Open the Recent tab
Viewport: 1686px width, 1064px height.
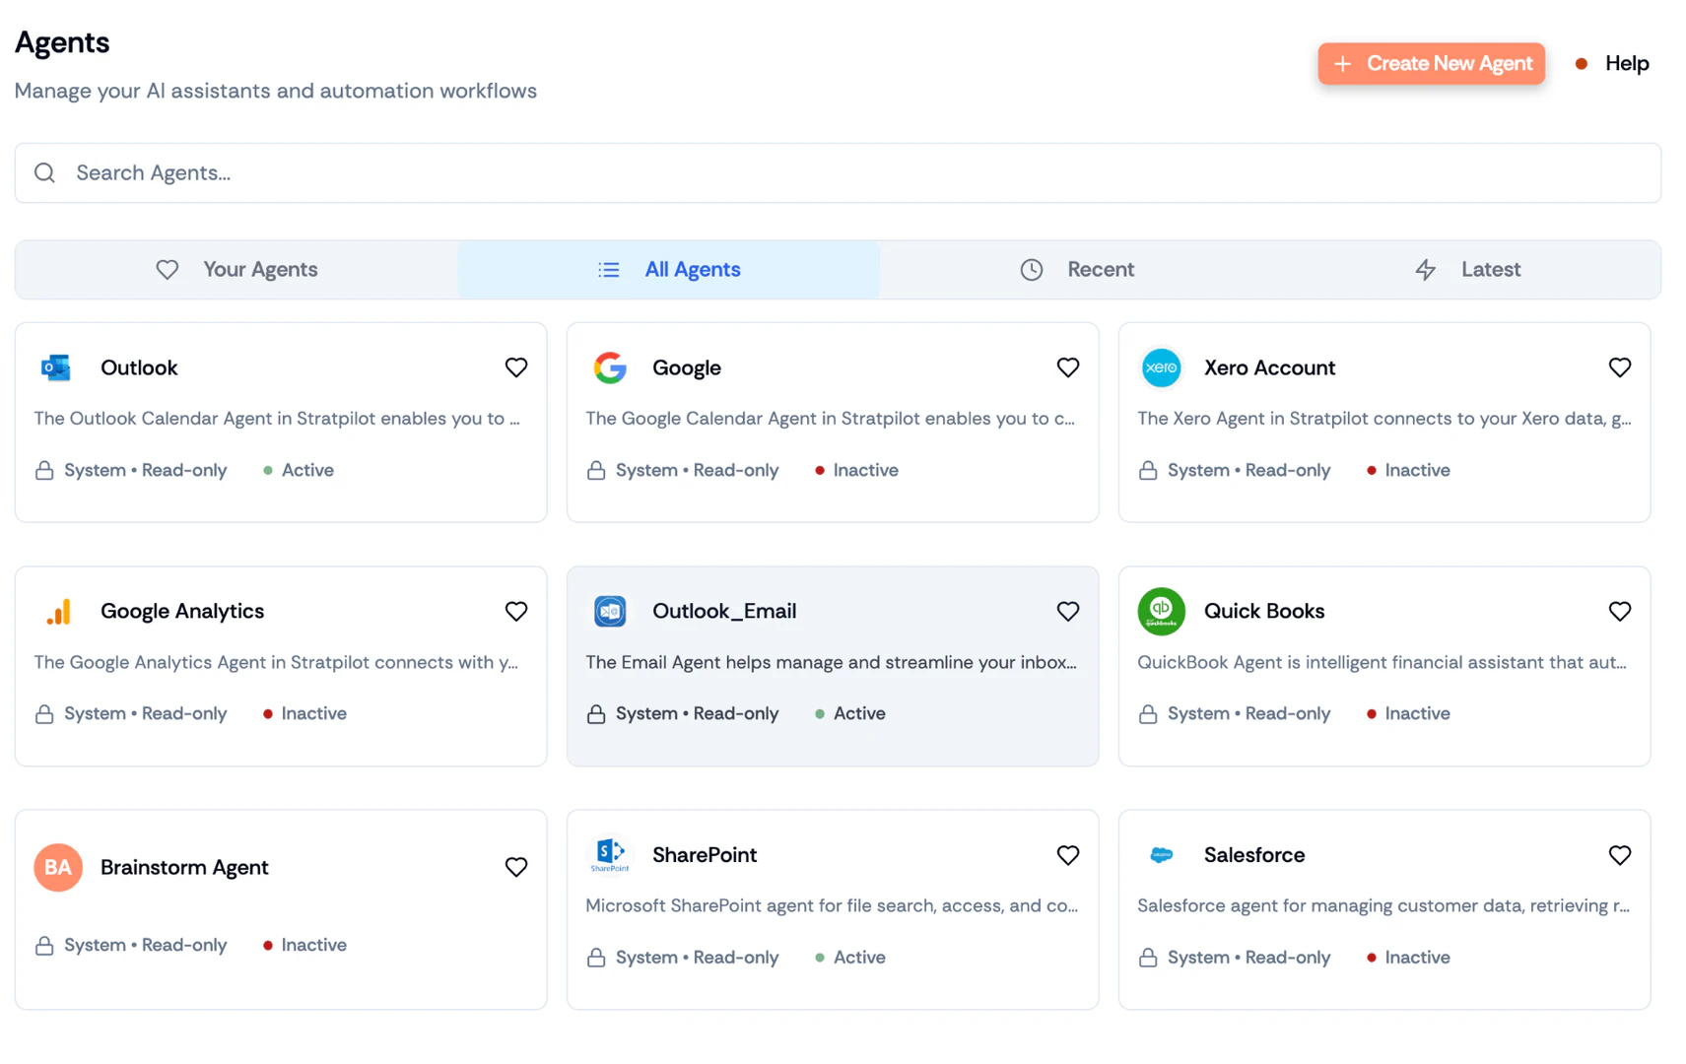1077,270
